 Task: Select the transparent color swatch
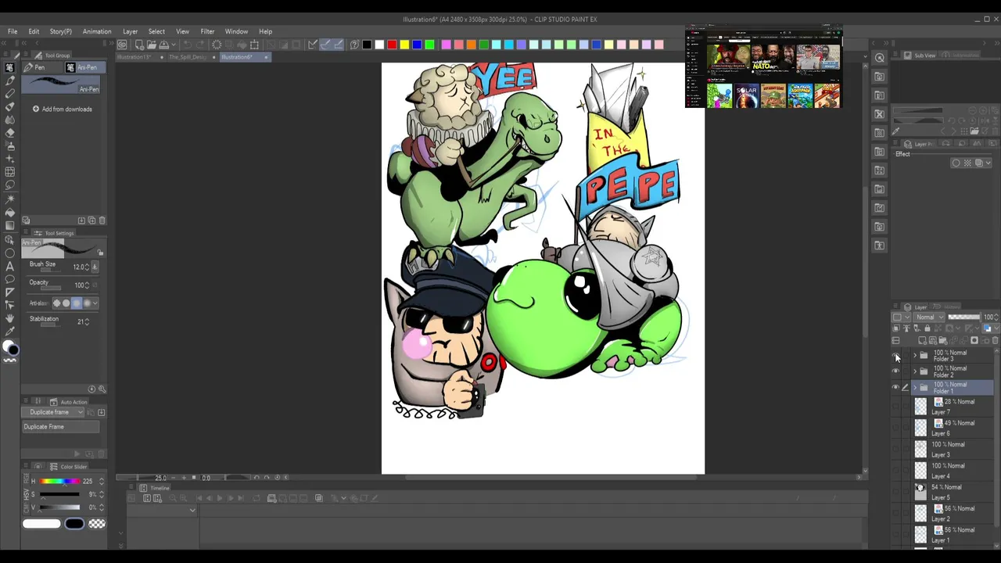[97, 523]
